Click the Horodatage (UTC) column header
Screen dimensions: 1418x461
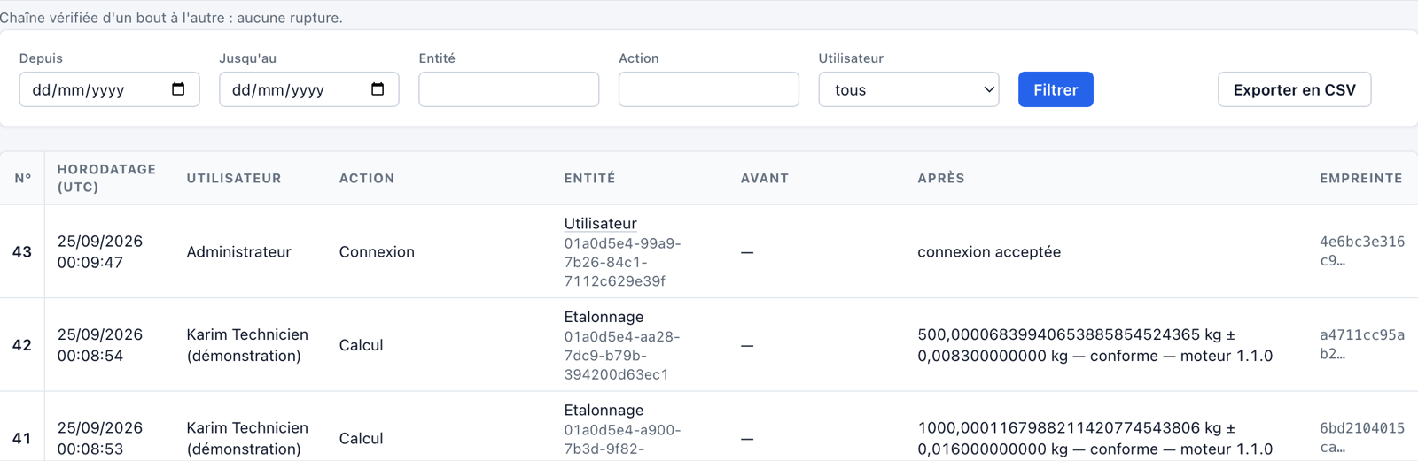pyautogui.click(x=106, y=178)
